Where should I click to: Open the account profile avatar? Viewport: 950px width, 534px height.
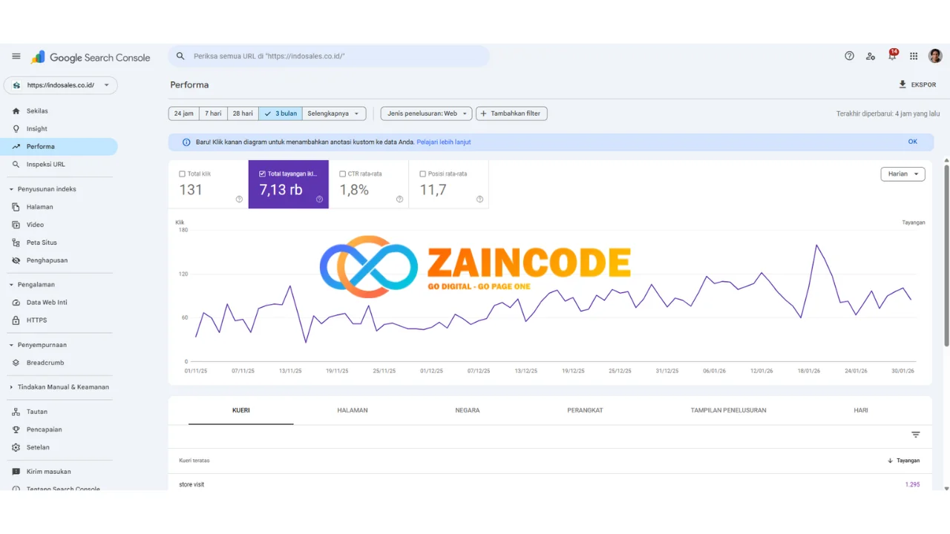(x=935, y=56)
